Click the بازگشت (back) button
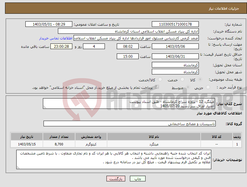Viewport: 247px width, 187px height. coord(116,179)
